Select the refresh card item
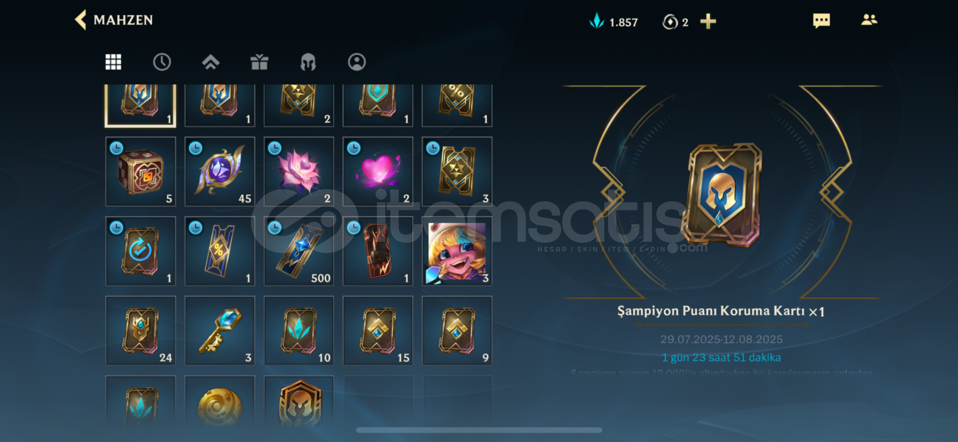958x442 pixels. [x=141, y=251]
